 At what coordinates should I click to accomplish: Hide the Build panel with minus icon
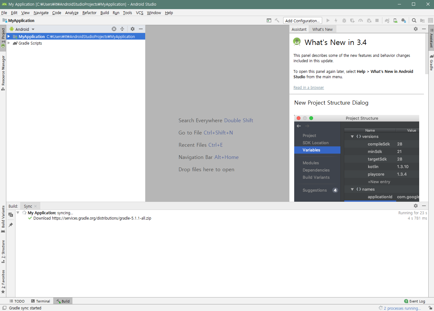424,206
